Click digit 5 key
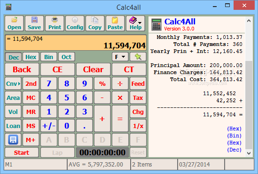The height and width of the screenshot is (174, 258). (x=66, y=98)
